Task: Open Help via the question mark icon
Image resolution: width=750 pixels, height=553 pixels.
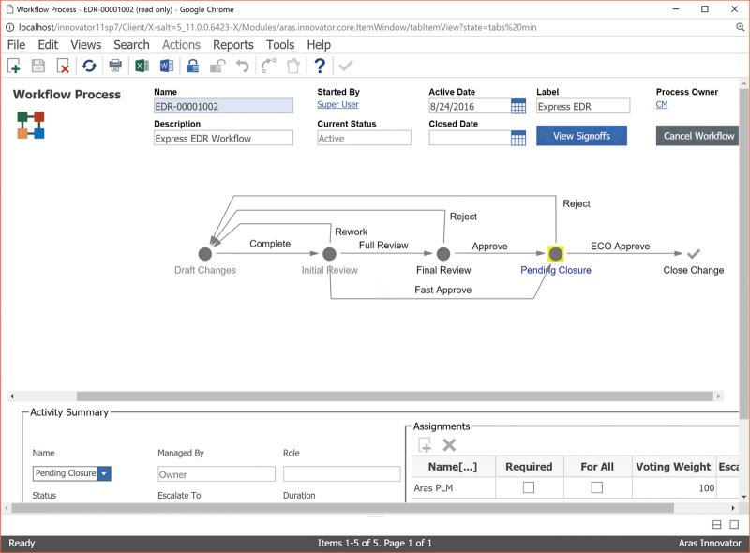Action: (x=320, y=66)
